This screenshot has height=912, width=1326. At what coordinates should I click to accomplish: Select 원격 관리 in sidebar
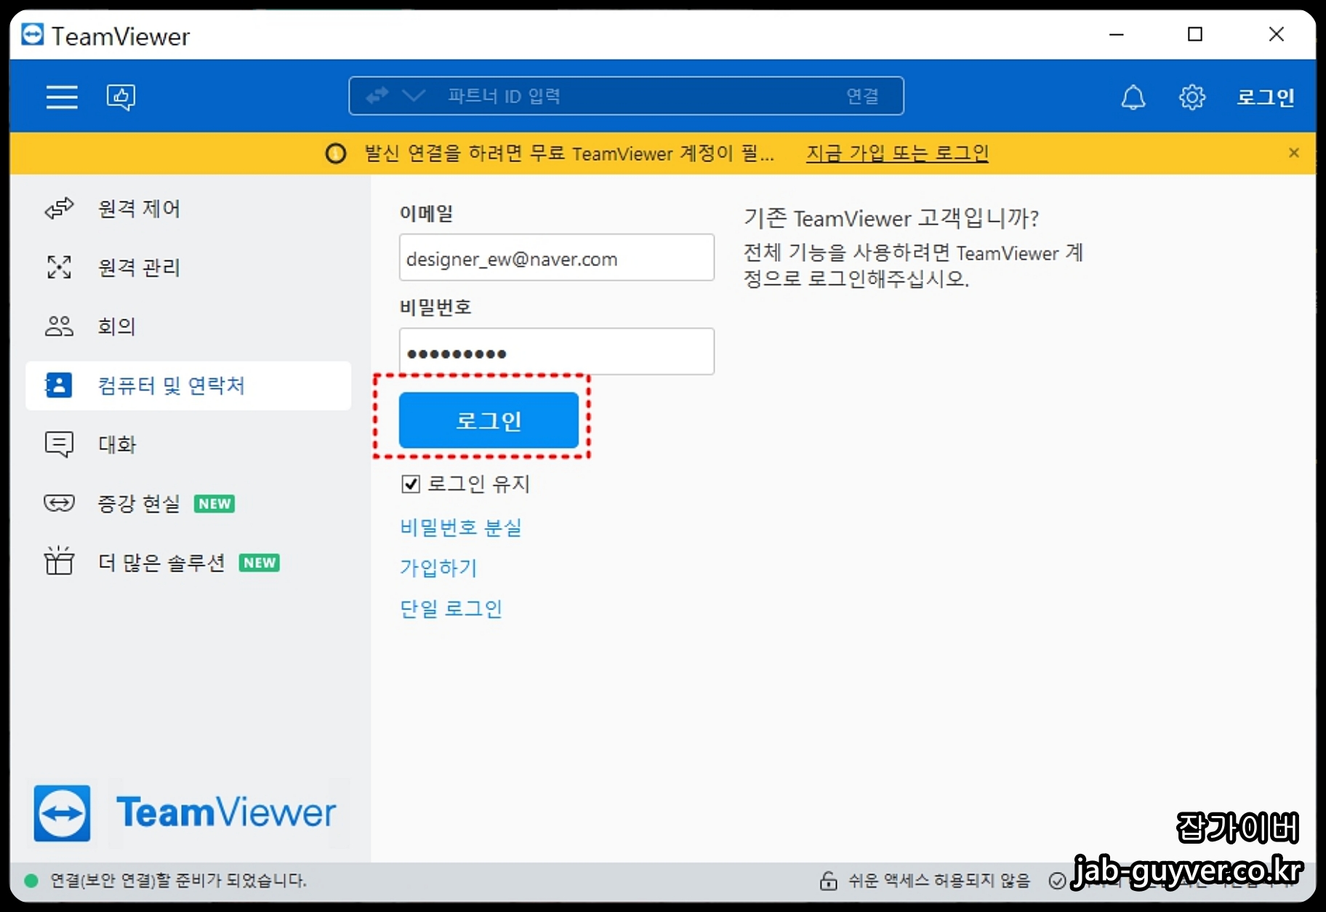point(188,268)
